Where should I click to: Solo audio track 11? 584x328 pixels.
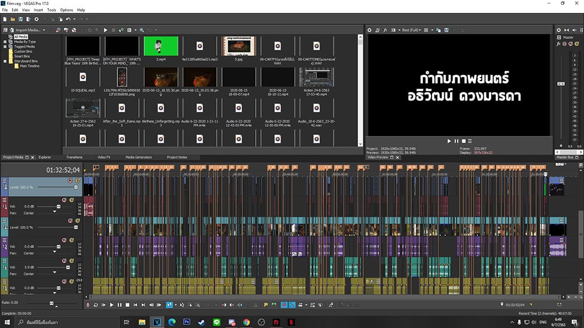coord(71,200)
